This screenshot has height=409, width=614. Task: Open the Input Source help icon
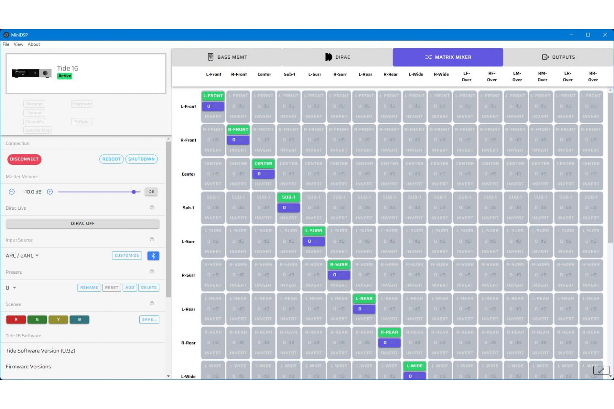152,239
